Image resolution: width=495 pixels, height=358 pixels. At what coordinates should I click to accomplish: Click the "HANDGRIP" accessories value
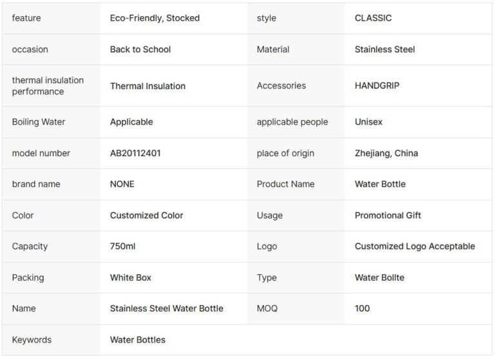click(x=377, y=86)
